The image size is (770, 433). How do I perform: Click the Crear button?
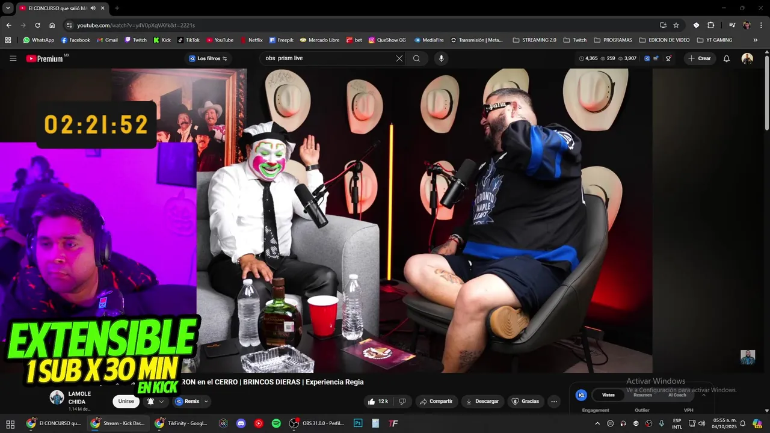[700, 58]
